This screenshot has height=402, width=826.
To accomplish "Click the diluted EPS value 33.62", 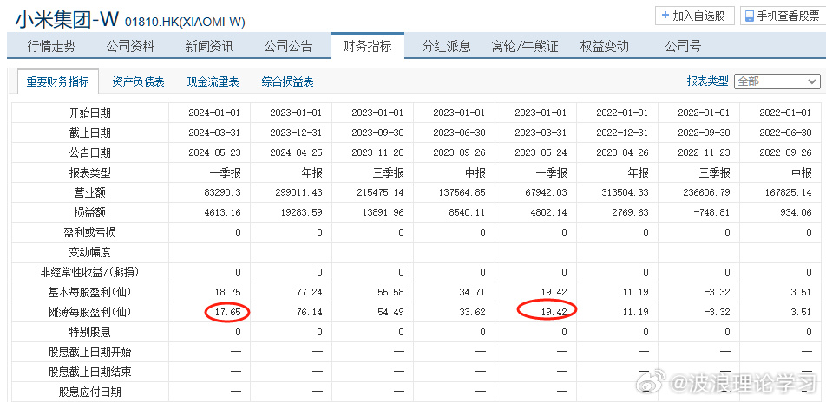I will 473,313.
